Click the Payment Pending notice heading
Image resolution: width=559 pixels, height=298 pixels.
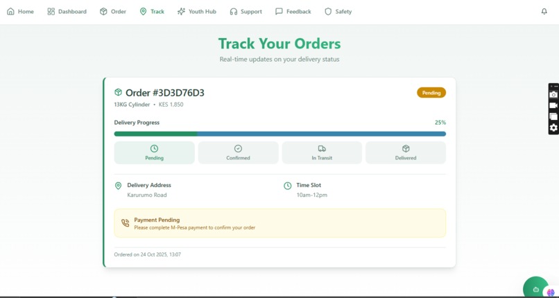(x=157, y=220)
